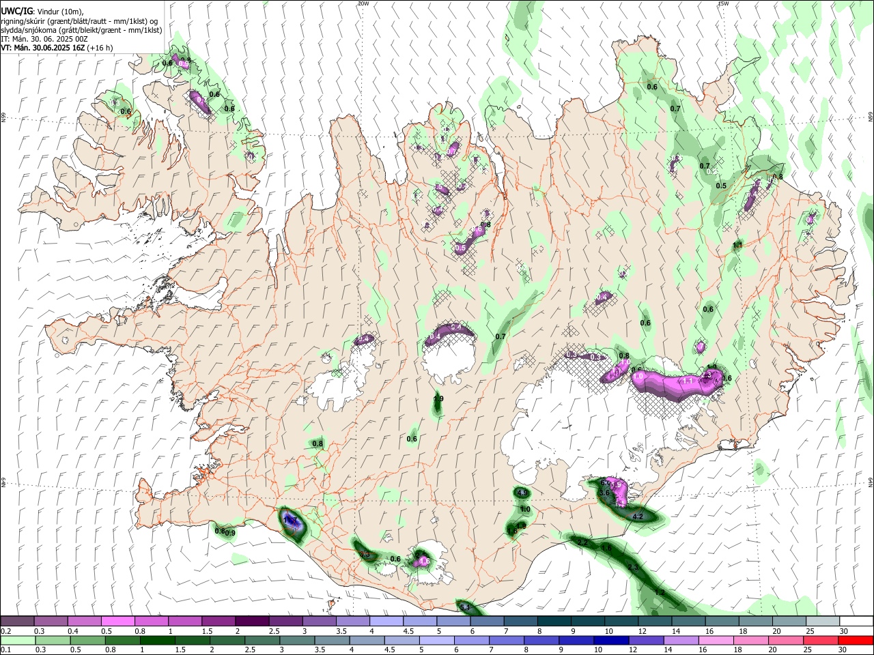Select the 14 swatch in the snow legend row
The width and height of the screenshot is (874, 655).
(x=689, y=621)
